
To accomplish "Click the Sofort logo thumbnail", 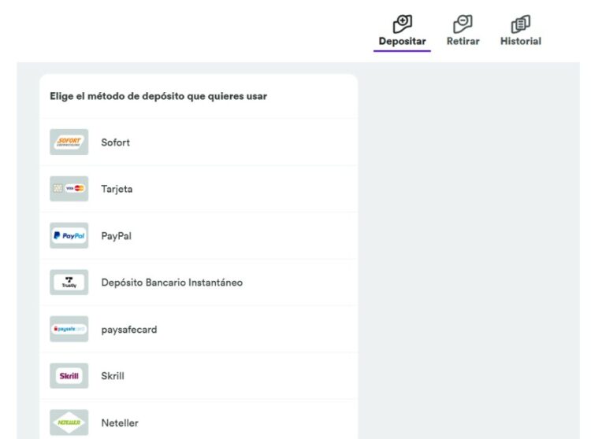I will (x=69, y=142).
